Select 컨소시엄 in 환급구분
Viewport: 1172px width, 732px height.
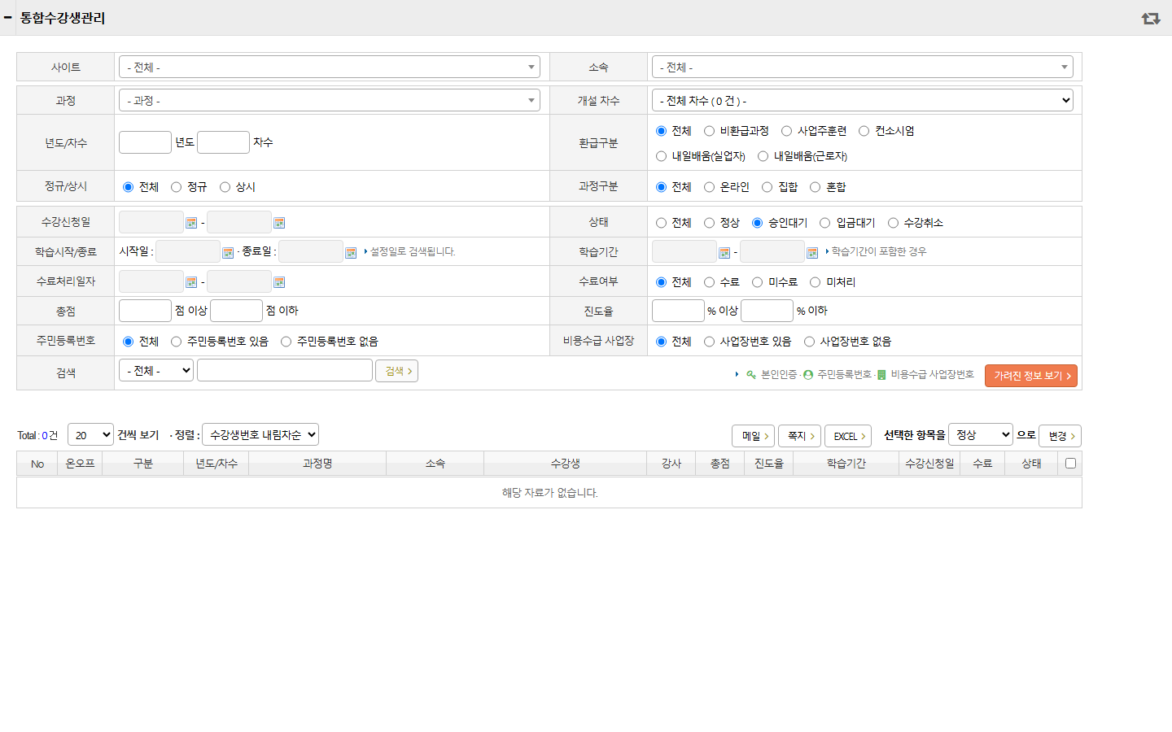pyautogui.click(x=864, y=131)
